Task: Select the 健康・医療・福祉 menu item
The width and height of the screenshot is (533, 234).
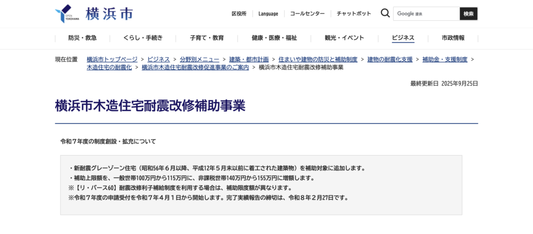Action: pyautogui.click(x=274, y=38)
